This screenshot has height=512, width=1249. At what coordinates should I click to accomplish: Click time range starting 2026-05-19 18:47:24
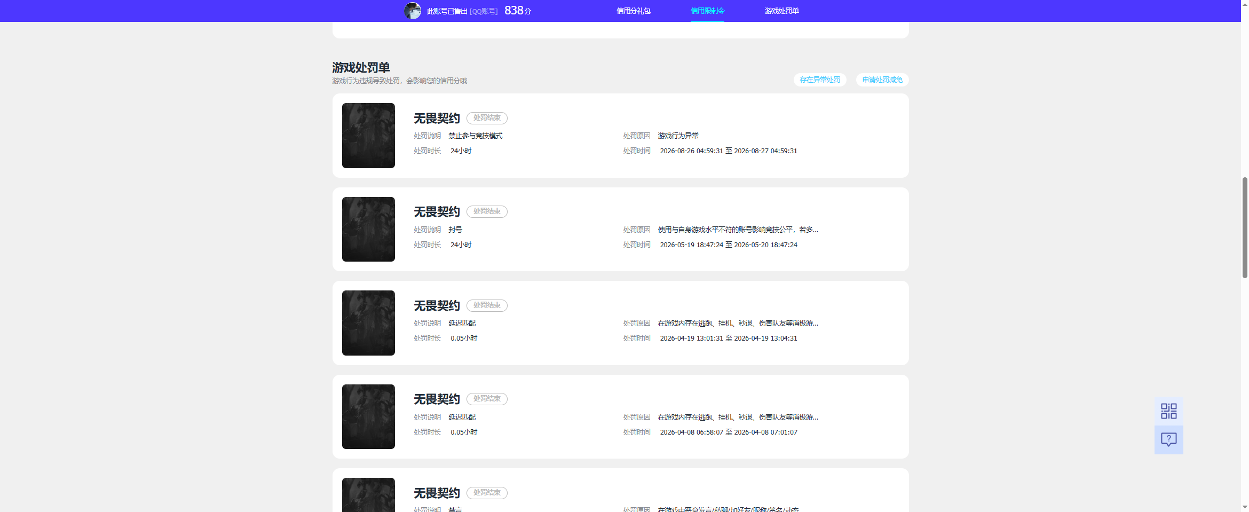(729, 245)
